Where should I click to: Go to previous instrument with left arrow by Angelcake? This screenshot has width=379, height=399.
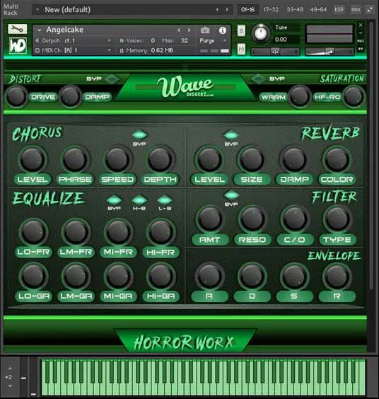[x=179, y=30]
